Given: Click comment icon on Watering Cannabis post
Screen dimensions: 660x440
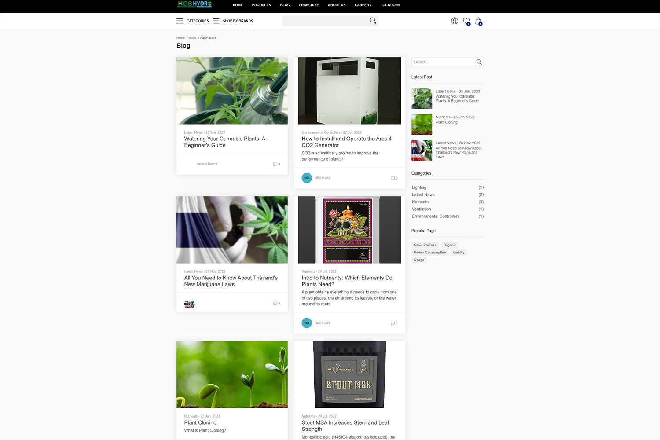Looking at the screenshot, I should pyautogui.click(x=275, y=164).
